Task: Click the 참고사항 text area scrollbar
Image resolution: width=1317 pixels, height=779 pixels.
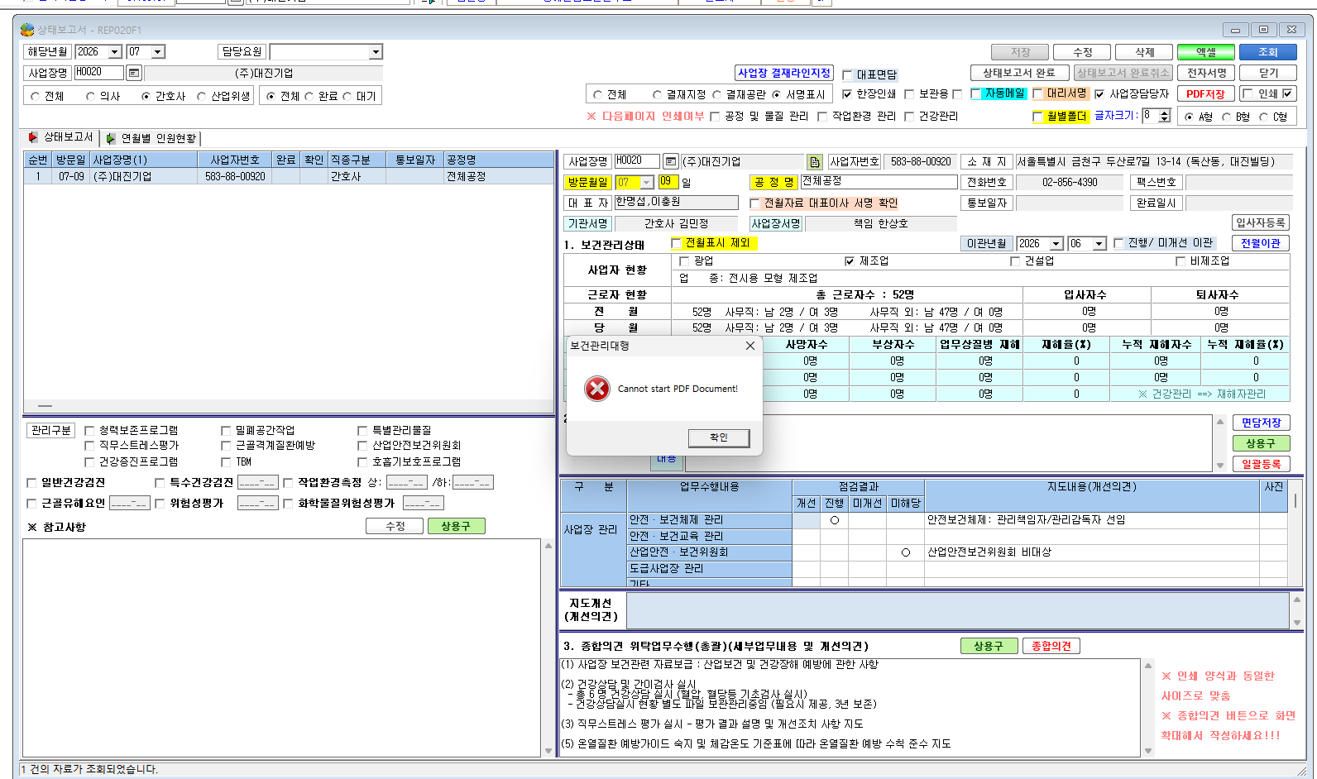Action: 548,648
